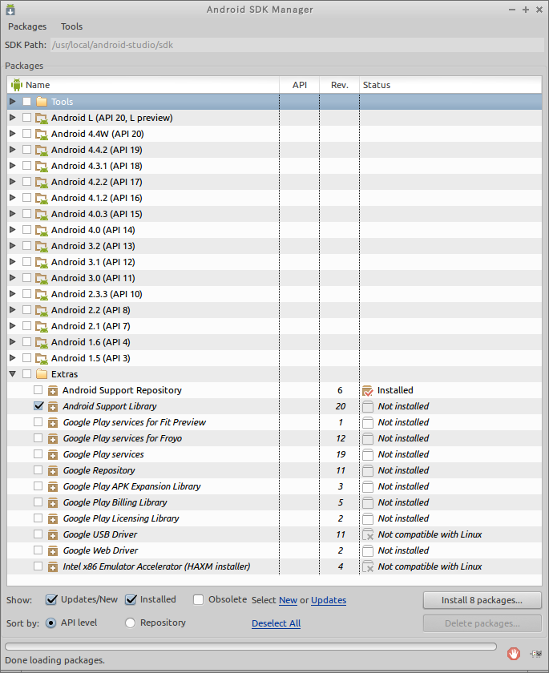This screenshot has height=673, width=549.
Task: Click the Android L platform folder icon
Action: (x=42, y=118)
